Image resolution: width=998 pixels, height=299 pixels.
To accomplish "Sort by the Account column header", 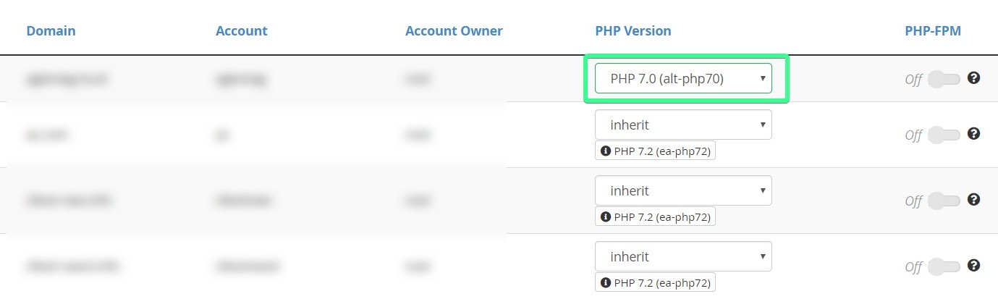I will tap(241, 31).
